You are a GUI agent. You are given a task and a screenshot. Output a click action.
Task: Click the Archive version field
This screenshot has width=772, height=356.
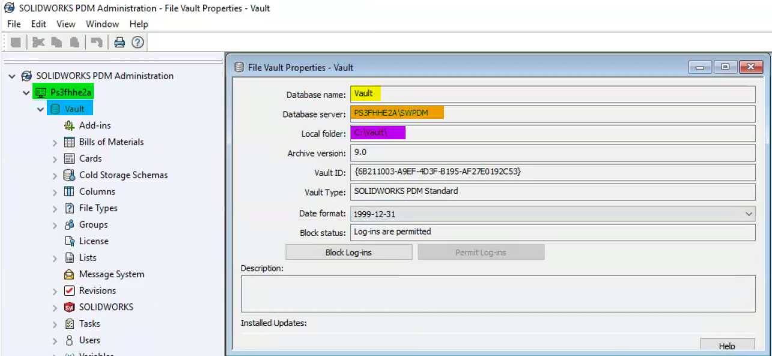click(x=553, y=152)
